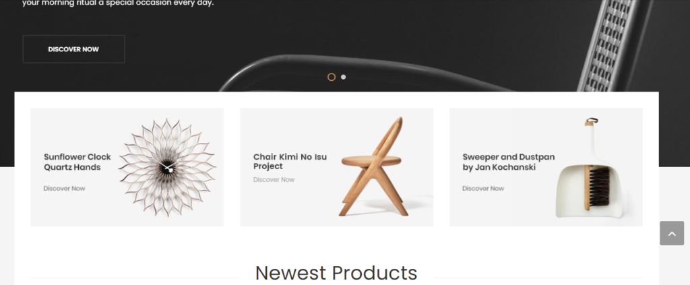This screenshot has height=285, width=690.
Task: Click the black curved chair in hero banner
Action: [365, 73]
